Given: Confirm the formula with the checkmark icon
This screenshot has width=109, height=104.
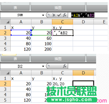Looking at the screenshot, I should (59, 15).
